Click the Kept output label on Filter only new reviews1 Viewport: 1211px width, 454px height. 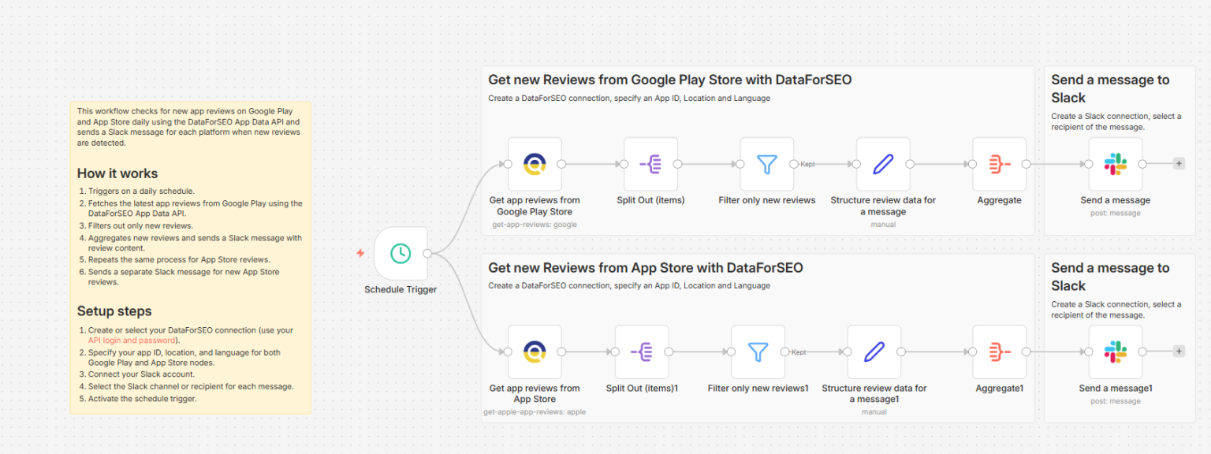[x=799, y=352]
